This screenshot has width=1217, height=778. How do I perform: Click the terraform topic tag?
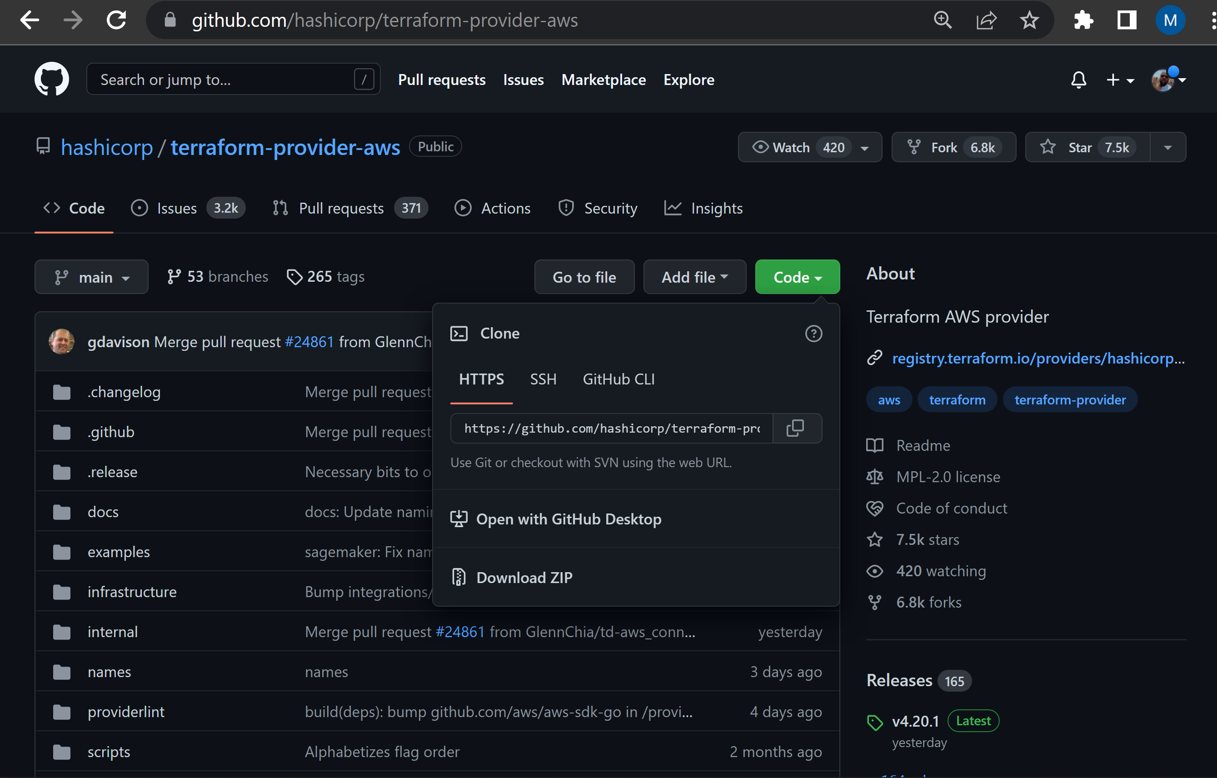(957, 399)
